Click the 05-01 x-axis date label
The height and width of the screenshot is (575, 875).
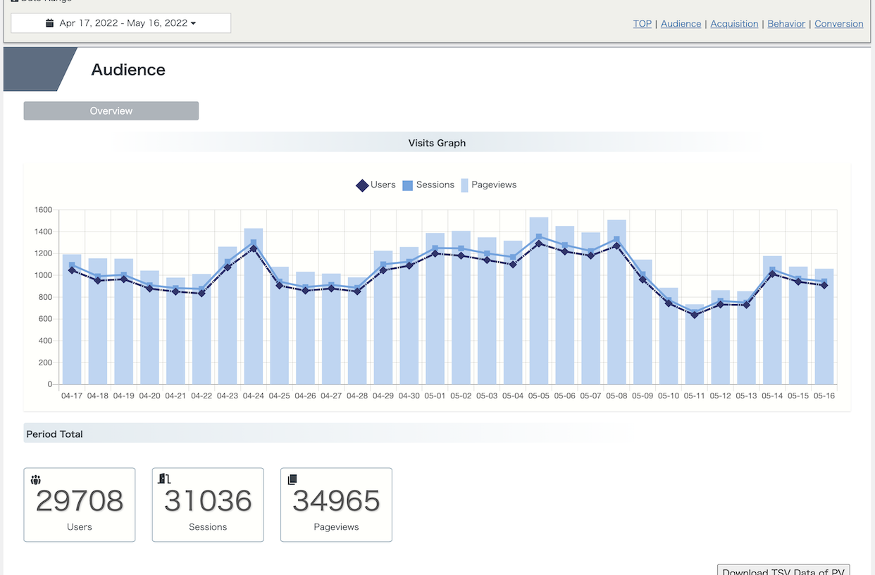[435, 396]
